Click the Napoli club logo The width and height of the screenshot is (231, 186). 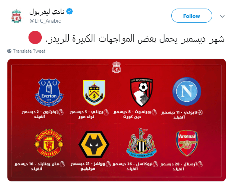pos(187,91)
